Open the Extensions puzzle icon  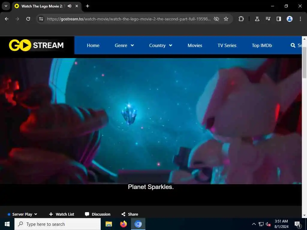coord(241,19)
